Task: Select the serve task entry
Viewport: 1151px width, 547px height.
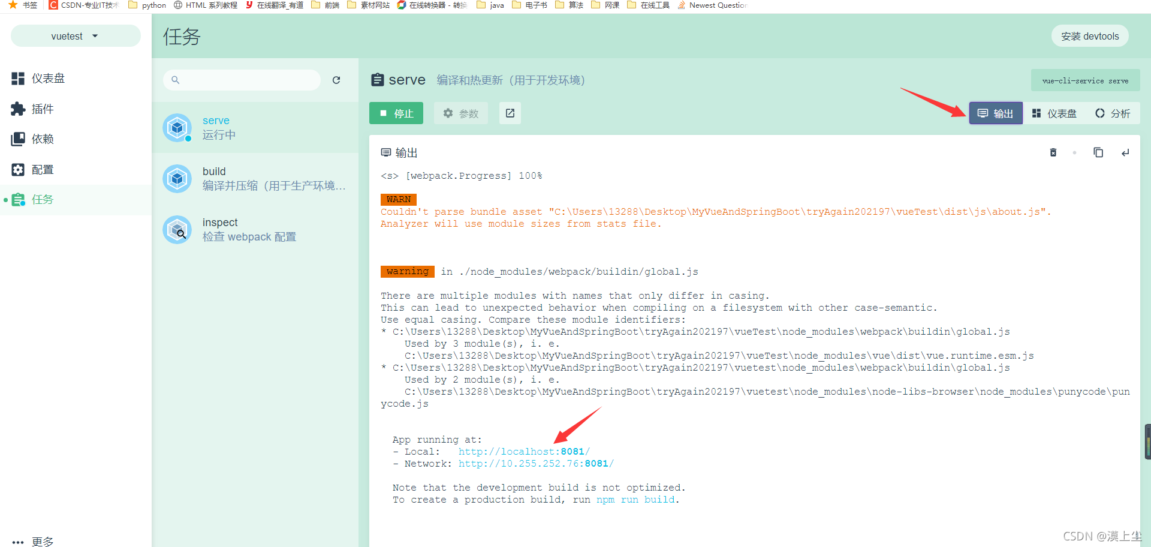Action: 255,128
